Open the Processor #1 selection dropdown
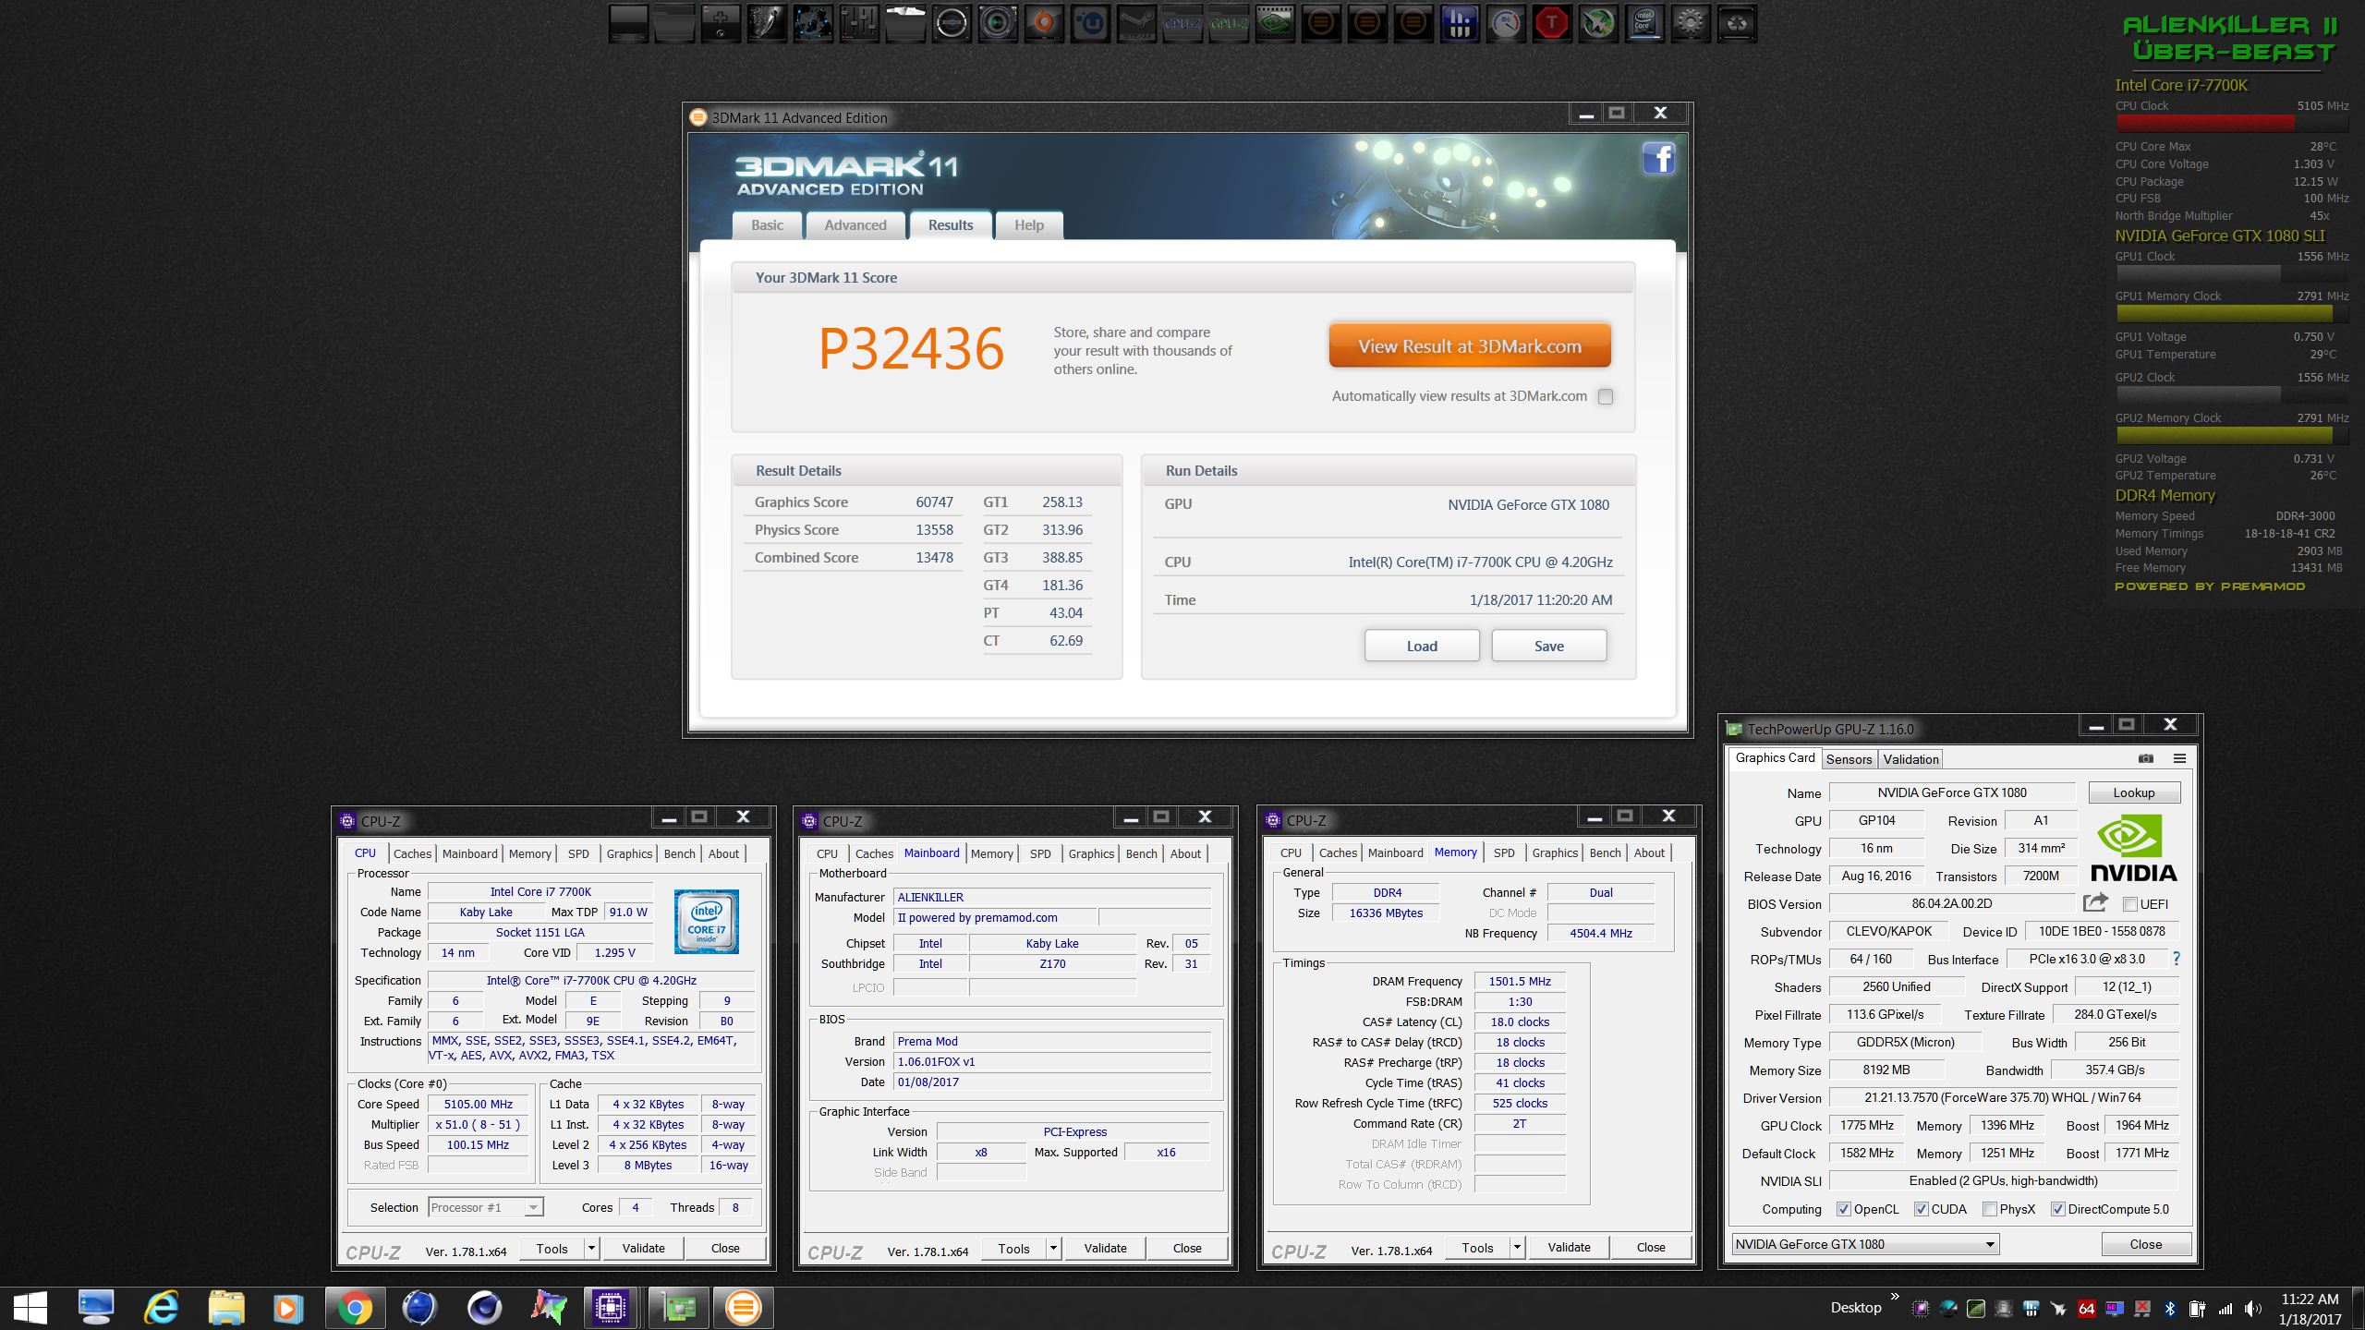Screen dimensions: 2365x1330 532,1207
